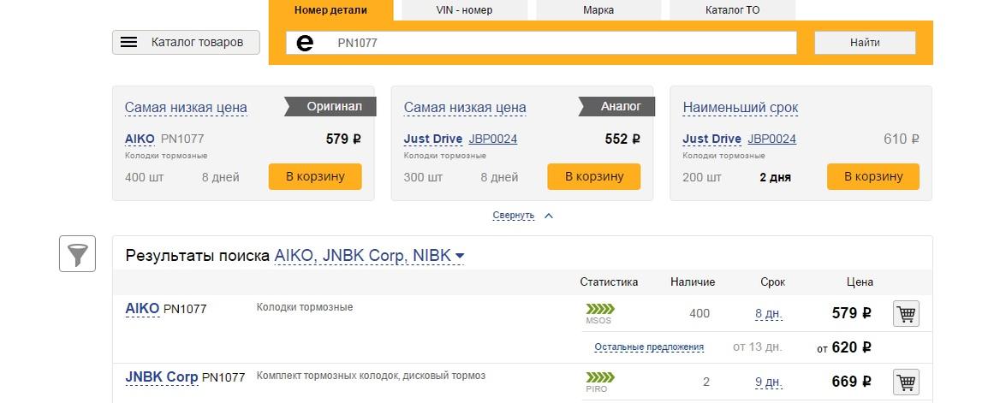The height and width of the screenshot is (403, 982).
Task: Click 552 ₽ price in Аналог card
Action: point(622,139)
